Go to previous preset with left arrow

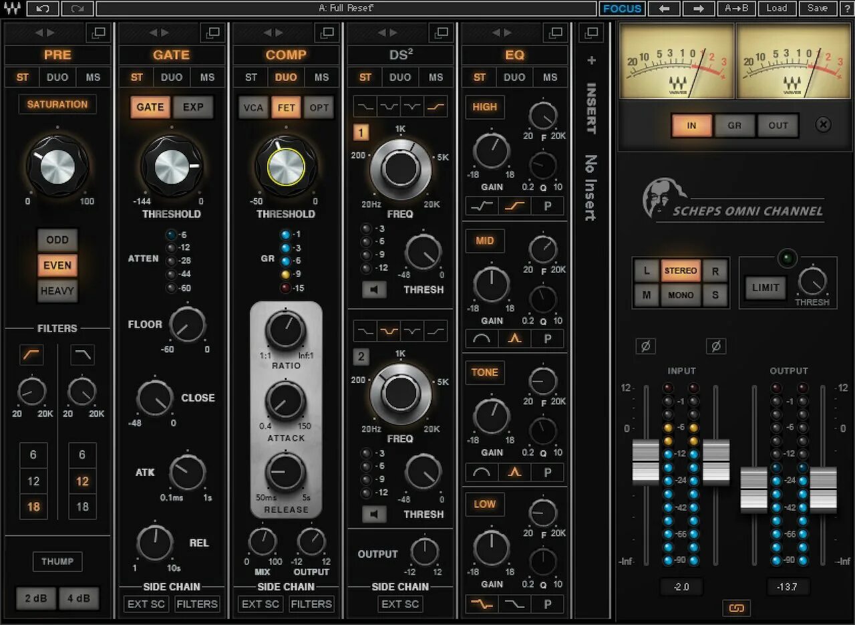tap(664, 9)
